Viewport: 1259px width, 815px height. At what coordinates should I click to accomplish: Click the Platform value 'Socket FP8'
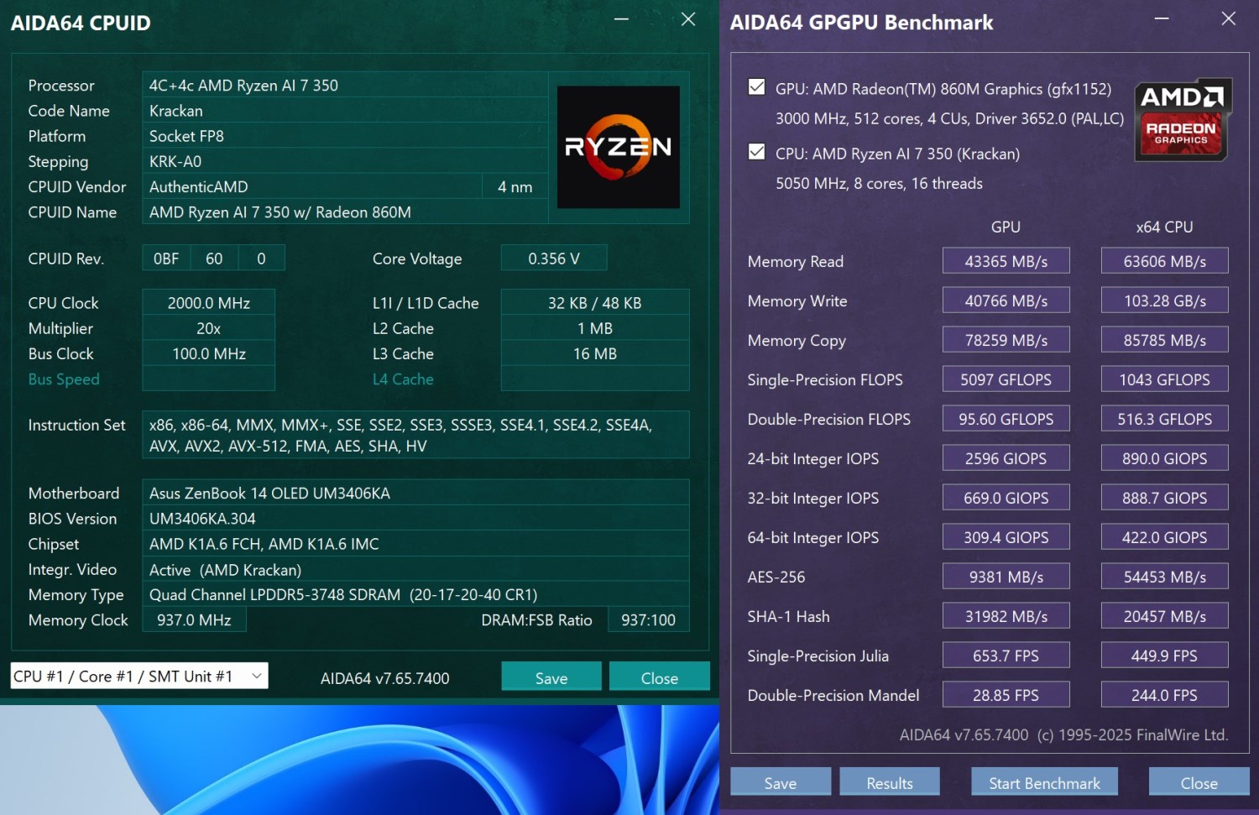pos(345,136)
